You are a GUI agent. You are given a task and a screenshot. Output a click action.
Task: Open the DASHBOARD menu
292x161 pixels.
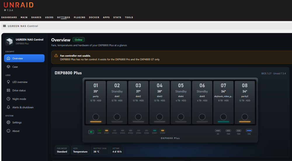pyautogui.click(x=9, y=17)
